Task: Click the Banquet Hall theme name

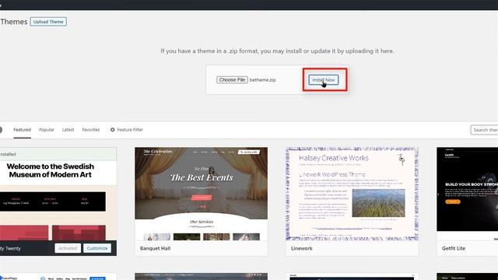Action: coord(156,248)
